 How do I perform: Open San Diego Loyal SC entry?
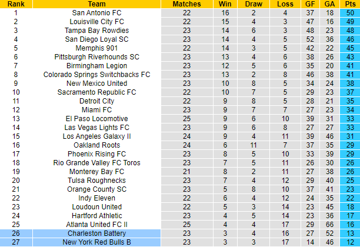point(96,39)
